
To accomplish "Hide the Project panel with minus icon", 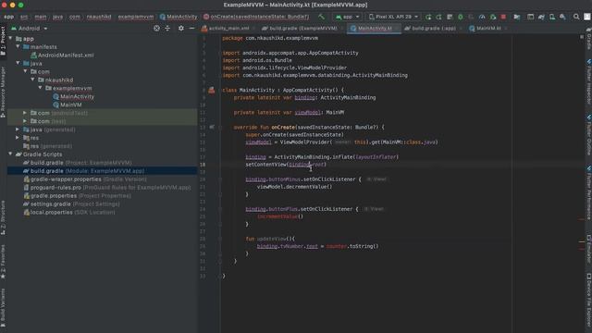I will pyautogui.click(x=191, y=29).
